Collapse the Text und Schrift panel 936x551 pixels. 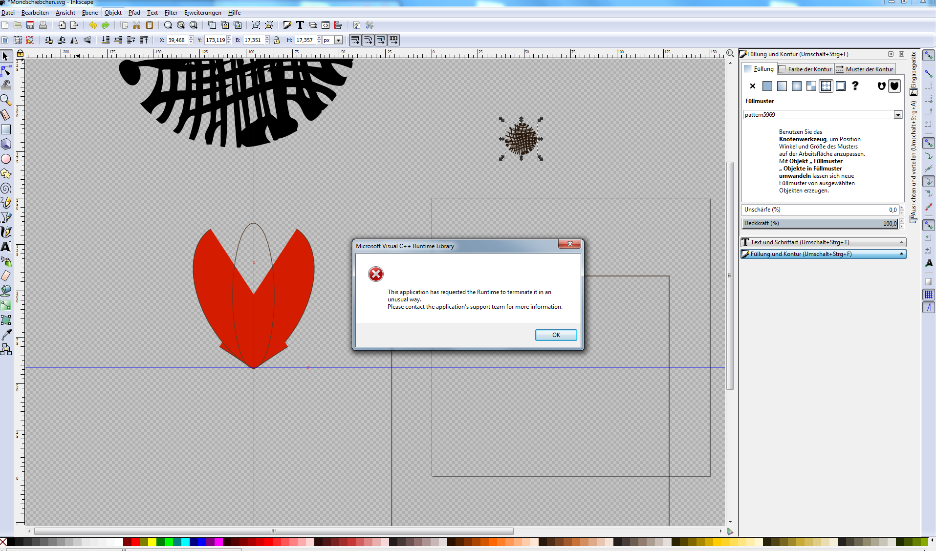tap(901, 242)
